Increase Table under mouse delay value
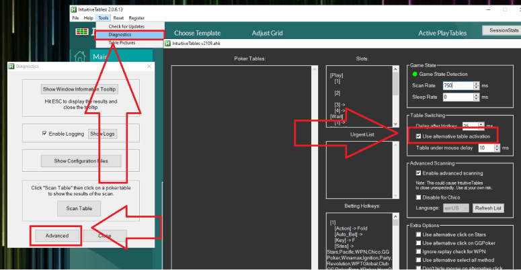This screenshot has width=521, height=270. click(497, 146)
